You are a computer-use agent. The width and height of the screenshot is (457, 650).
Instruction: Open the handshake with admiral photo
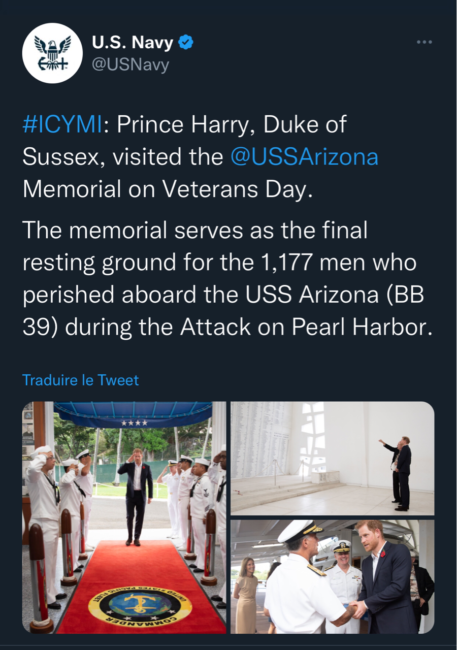point(332,576)
